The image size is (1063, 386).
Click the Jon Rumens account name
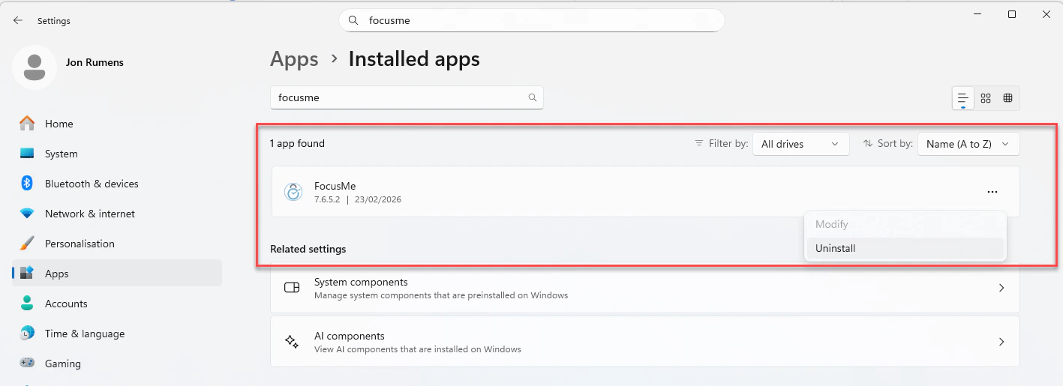point(95,62)
